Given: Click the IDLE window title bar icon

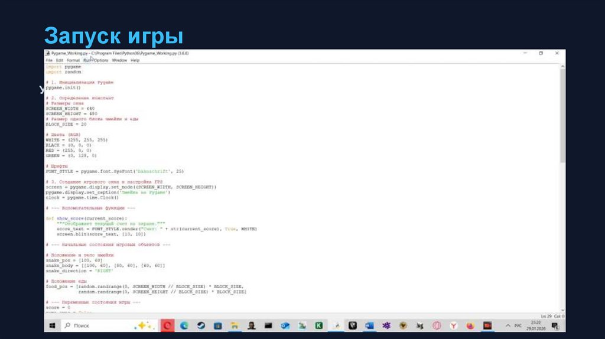Looking at the screenshot, I should coord(48,53).
